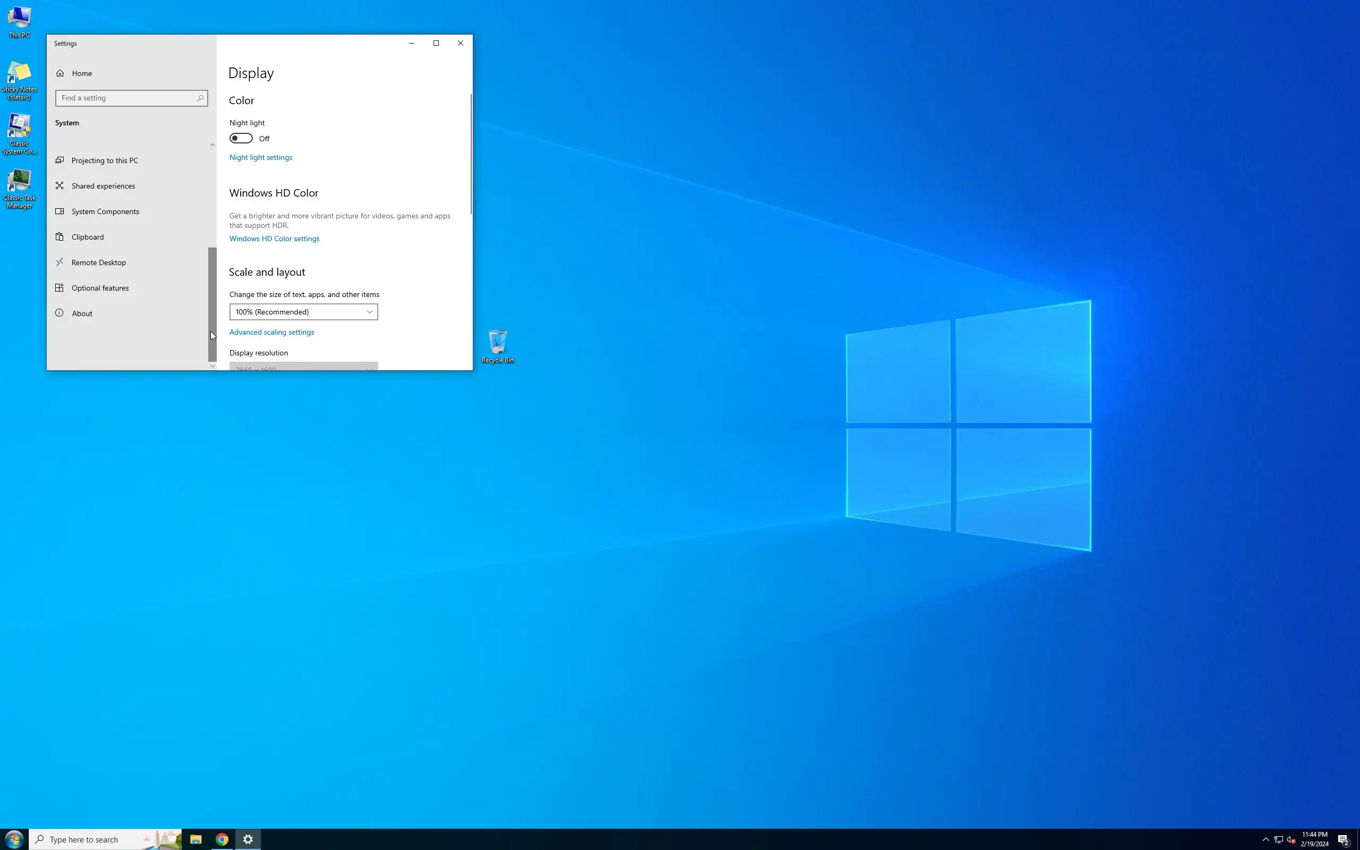Open Windows HD Color settings link
1360x850 pixels.
pos(274,239)
